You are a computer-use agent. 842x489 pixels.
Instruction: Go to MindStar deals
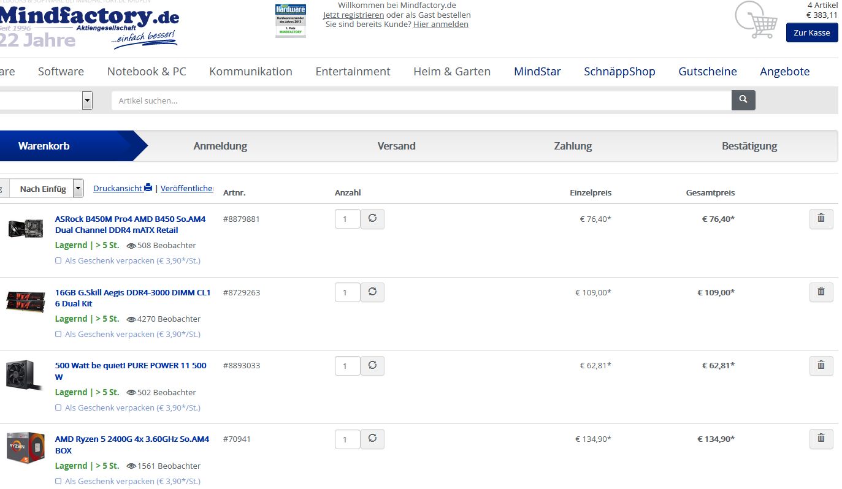tap(537, 71)
